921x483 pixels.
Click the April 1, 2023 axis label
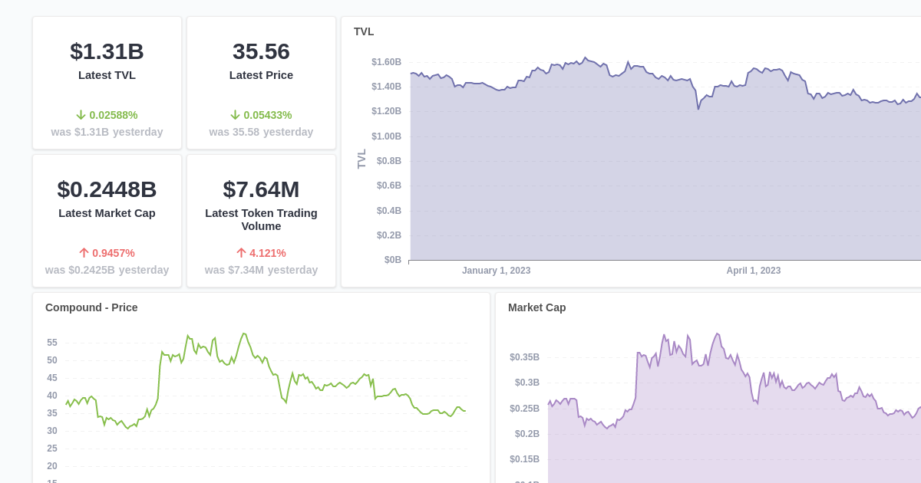pyautogui.click(x=754, y=271)
